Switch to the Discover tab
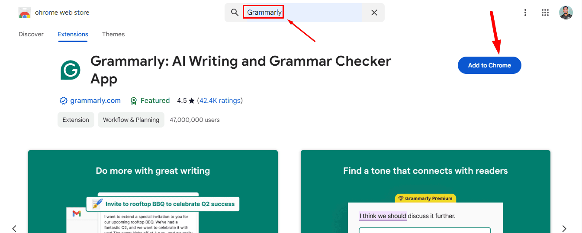The width and height of the screenshot is (582, 233). 31,34
